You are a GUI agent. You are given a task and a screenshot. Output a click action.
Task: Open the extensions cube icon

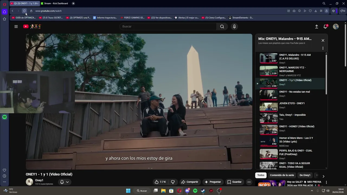coord(333,11)
